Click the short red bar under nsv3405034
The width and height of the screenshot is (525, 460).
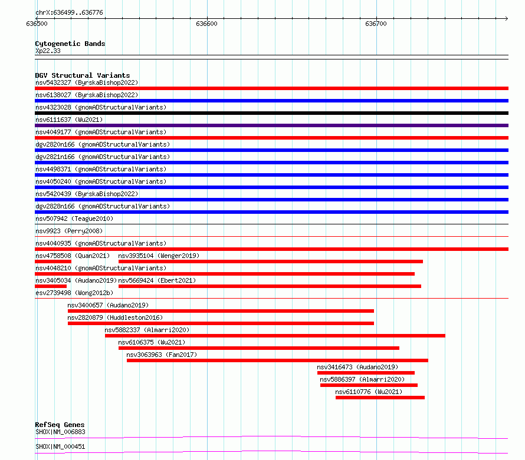[x=51, y=286]
